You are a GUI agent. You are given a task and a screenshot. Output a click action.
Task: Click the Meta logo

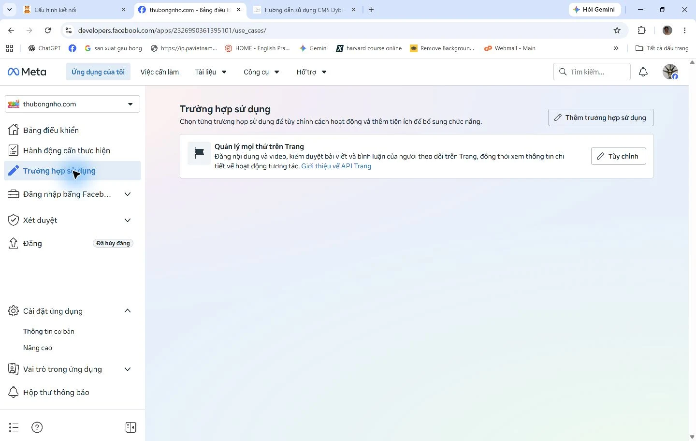[27, 72]
